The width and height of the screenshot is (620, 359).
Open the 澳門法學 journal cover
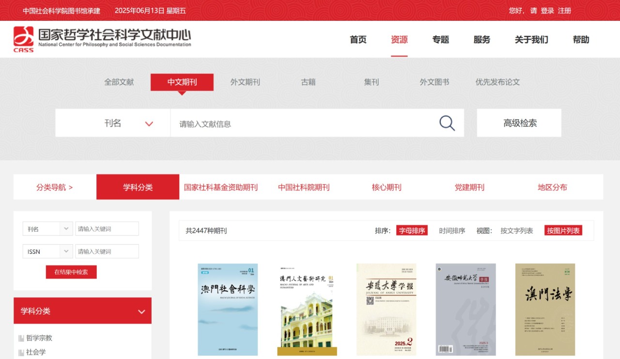[x=545, y=310]
